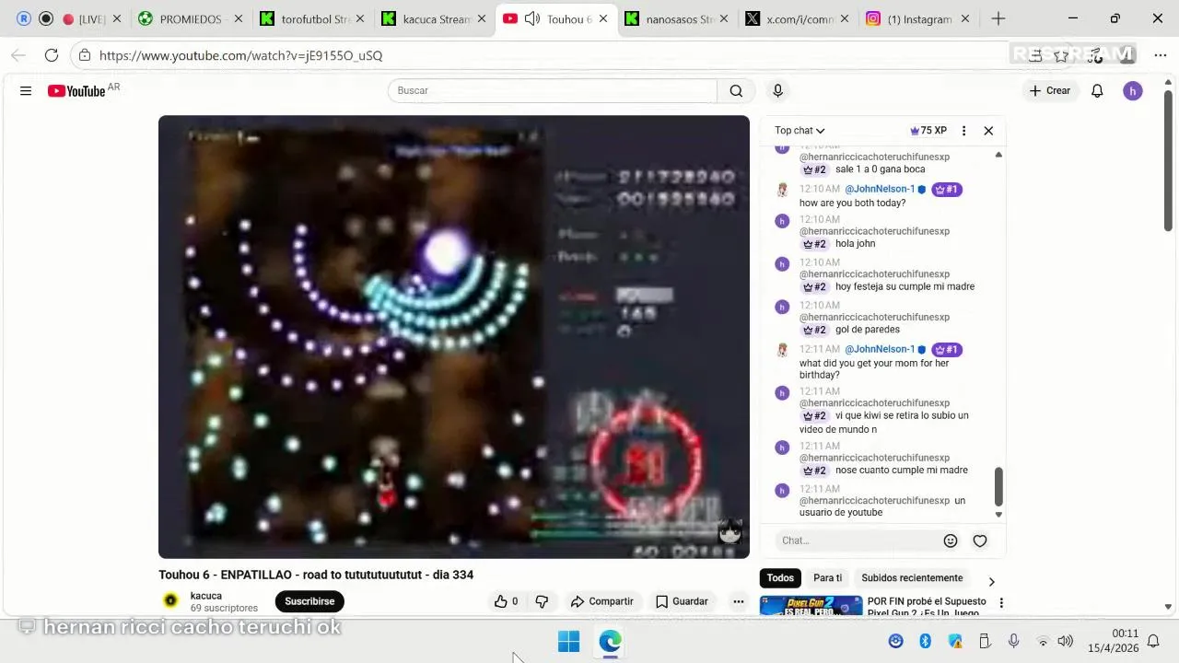This screenshot has height=663, width=1179.
Task: Save the video with Guardar
Action: pos(682,601)
